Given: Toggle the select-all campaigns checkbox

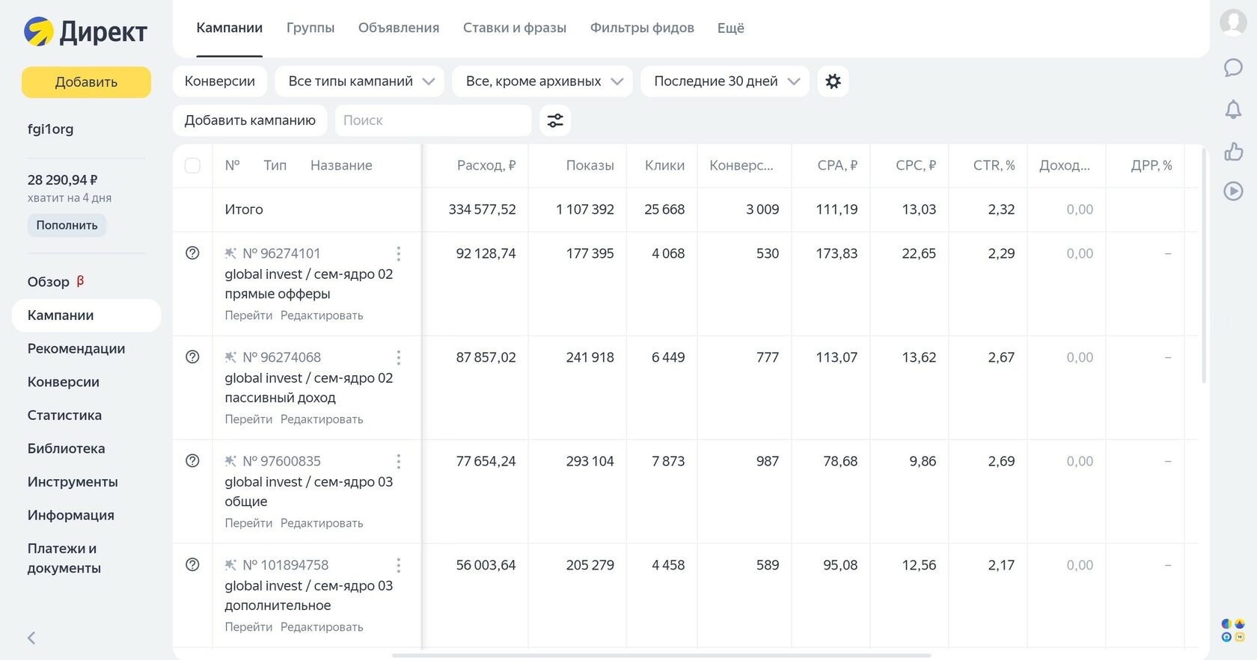Looking at the screenshot, I should pyautogui.click(x=192, y=166).
